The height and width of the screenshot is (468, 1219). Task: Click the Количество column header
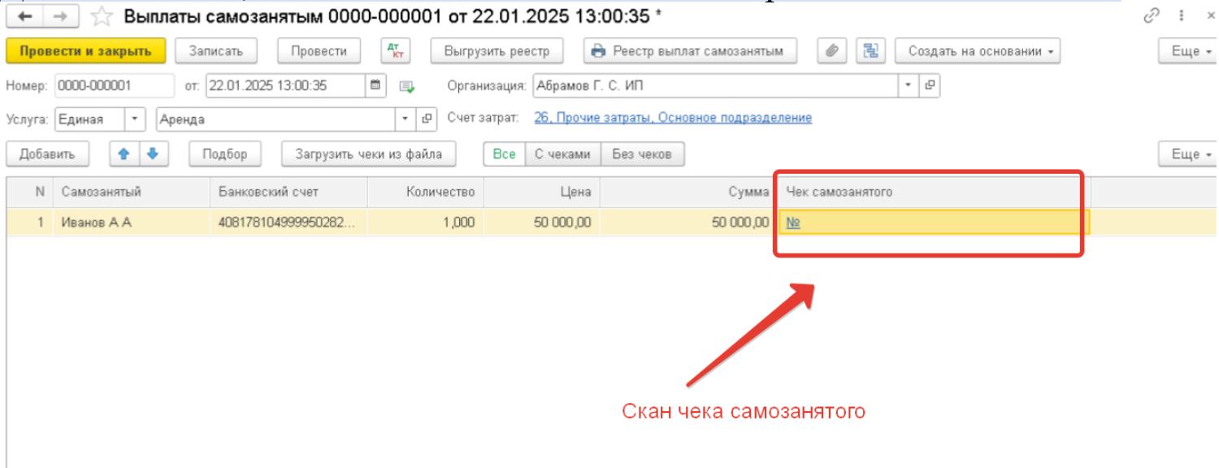(426, 192)
